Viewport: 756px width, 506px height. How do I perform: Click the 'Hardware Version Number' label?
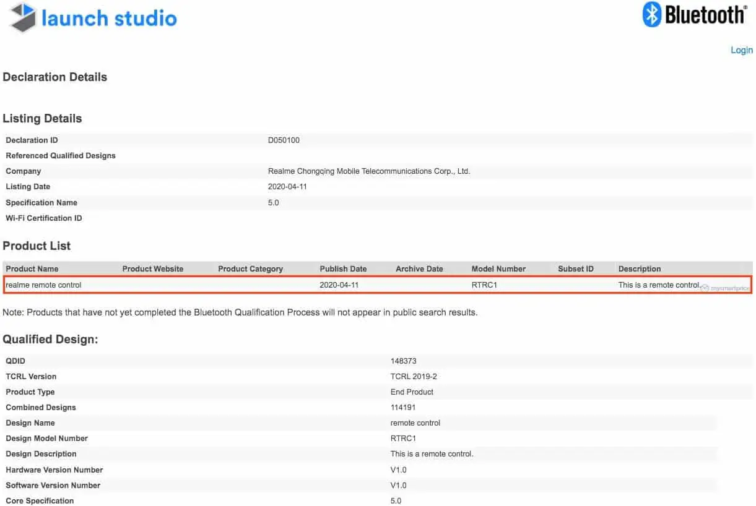click(x=54, y=470)
